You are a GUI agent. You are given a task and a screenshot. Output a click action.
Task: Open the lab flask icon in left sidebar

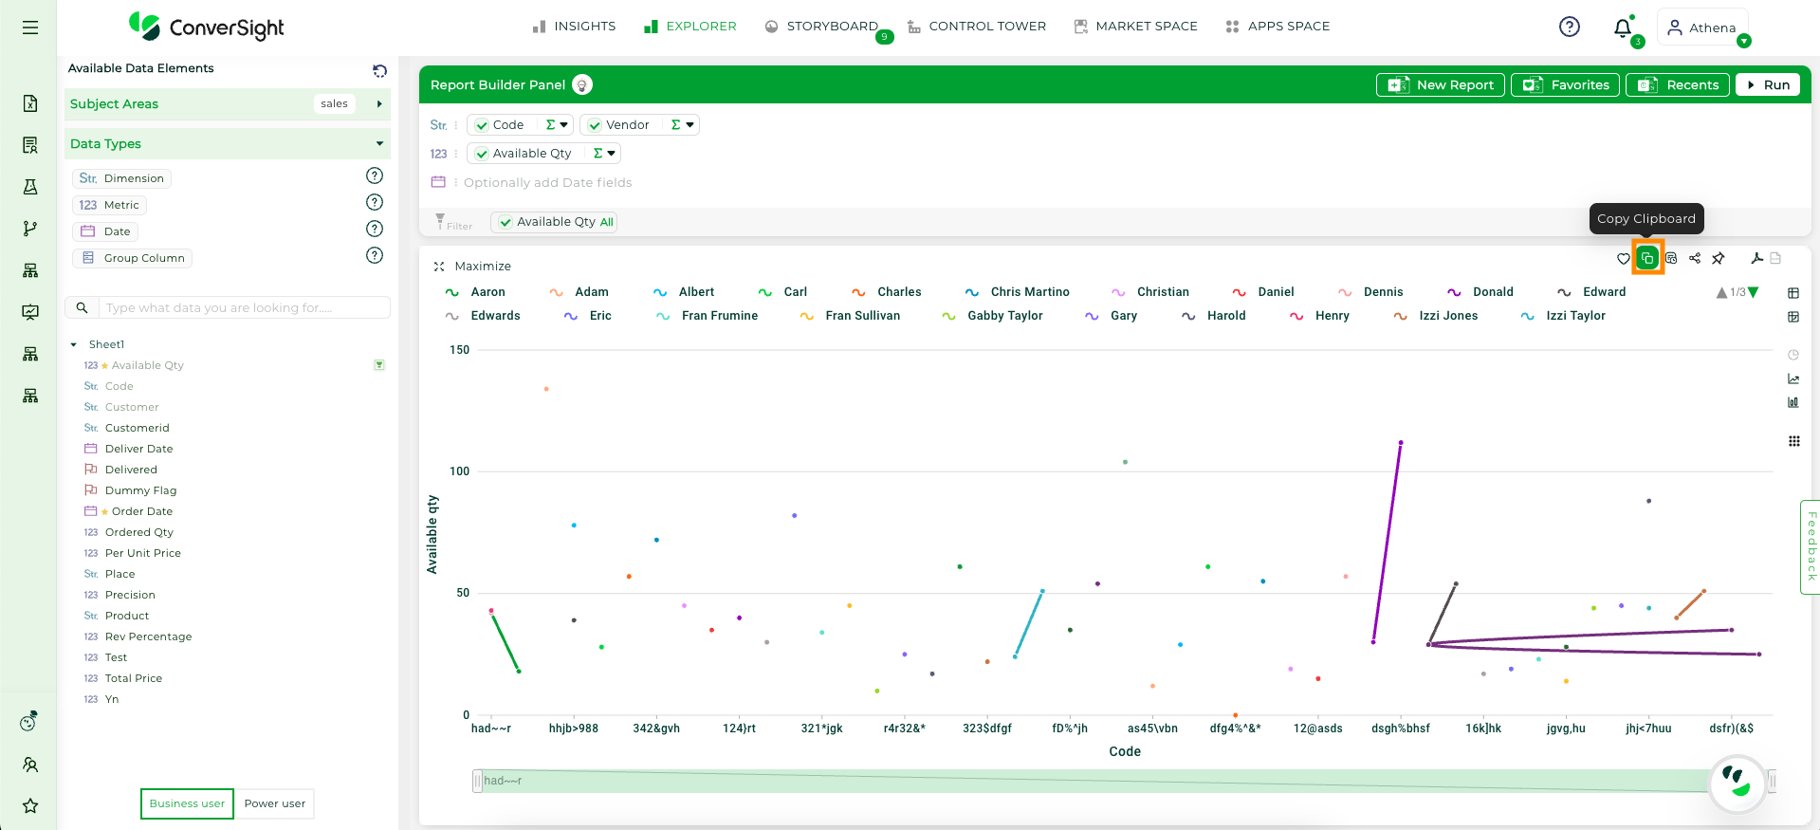click(x=30, y=187)
